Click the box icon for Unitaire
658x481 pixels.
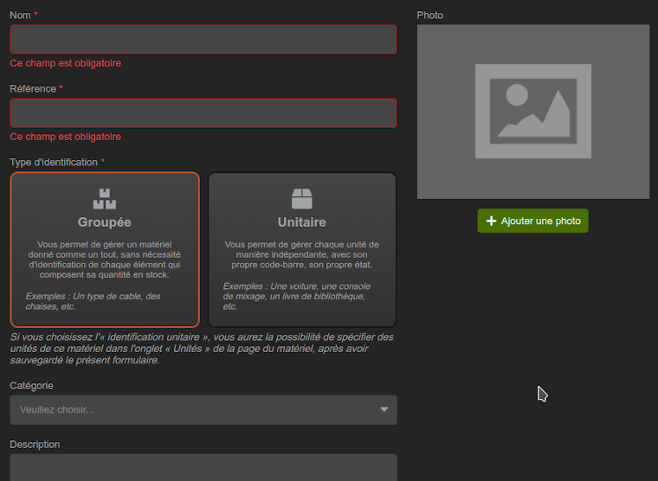(301, 199)
